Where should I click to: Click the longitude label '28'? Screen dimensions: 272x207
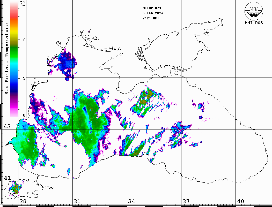23,201
